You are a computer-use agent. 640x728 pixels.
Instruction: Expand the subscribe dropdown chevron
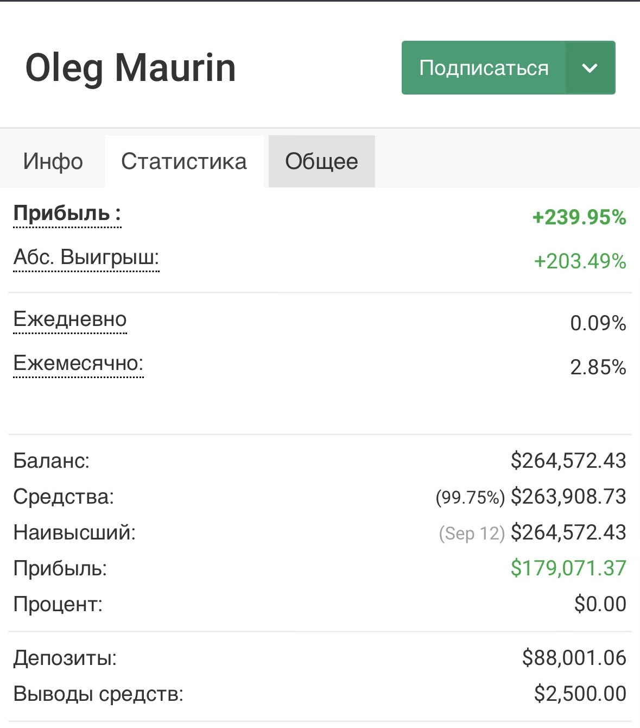[x=590, y=68]
